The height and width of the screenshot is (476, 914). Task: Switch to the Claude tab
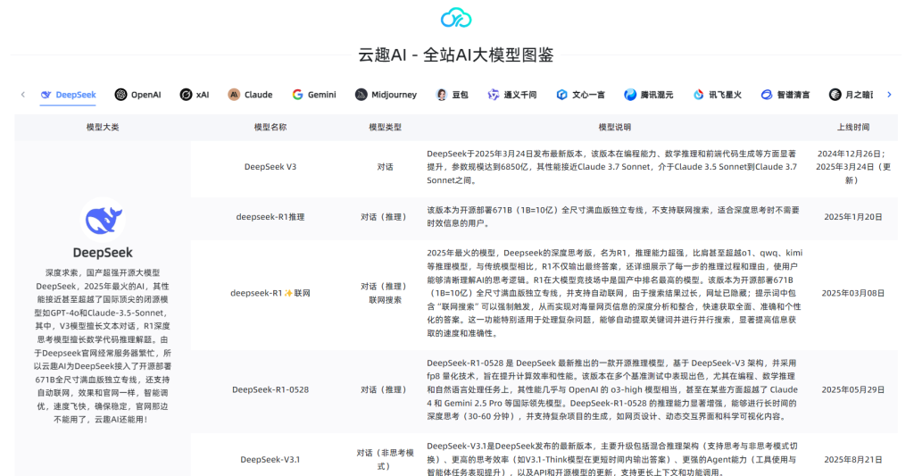click(x=250, y=95)
